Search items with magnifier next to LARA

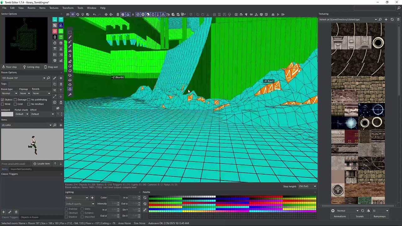[x=55, y=125]
